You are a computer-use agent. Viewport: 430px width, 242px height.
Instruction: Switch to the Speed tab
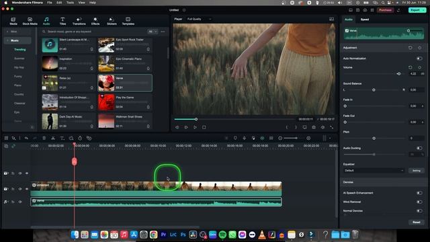(x=364, y=19)
